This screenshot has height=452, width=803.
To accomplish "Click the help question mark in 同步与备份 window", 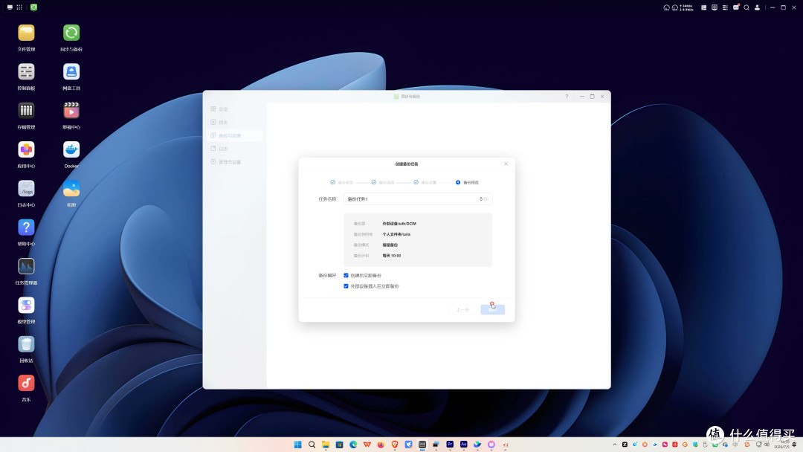I will [x=567, y=96].
